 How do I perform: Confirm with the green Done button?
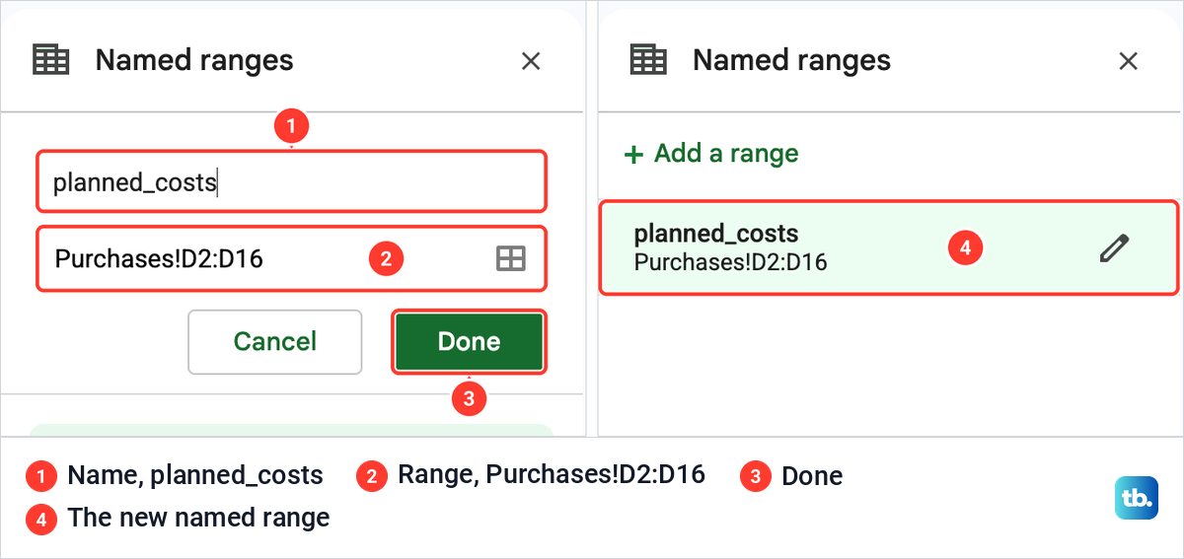(x=470, y=342)
